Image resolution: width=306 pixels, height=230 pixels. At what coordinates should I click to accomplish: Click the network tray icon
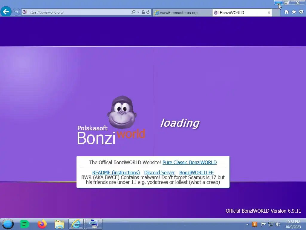[x=271, y=224]
